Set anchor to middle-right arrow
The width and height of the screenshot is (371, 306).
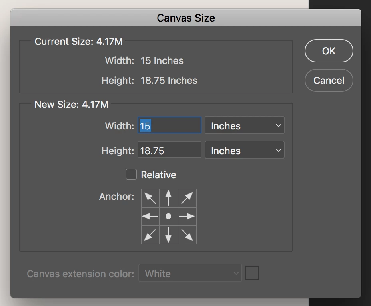(x=187, y=216)
